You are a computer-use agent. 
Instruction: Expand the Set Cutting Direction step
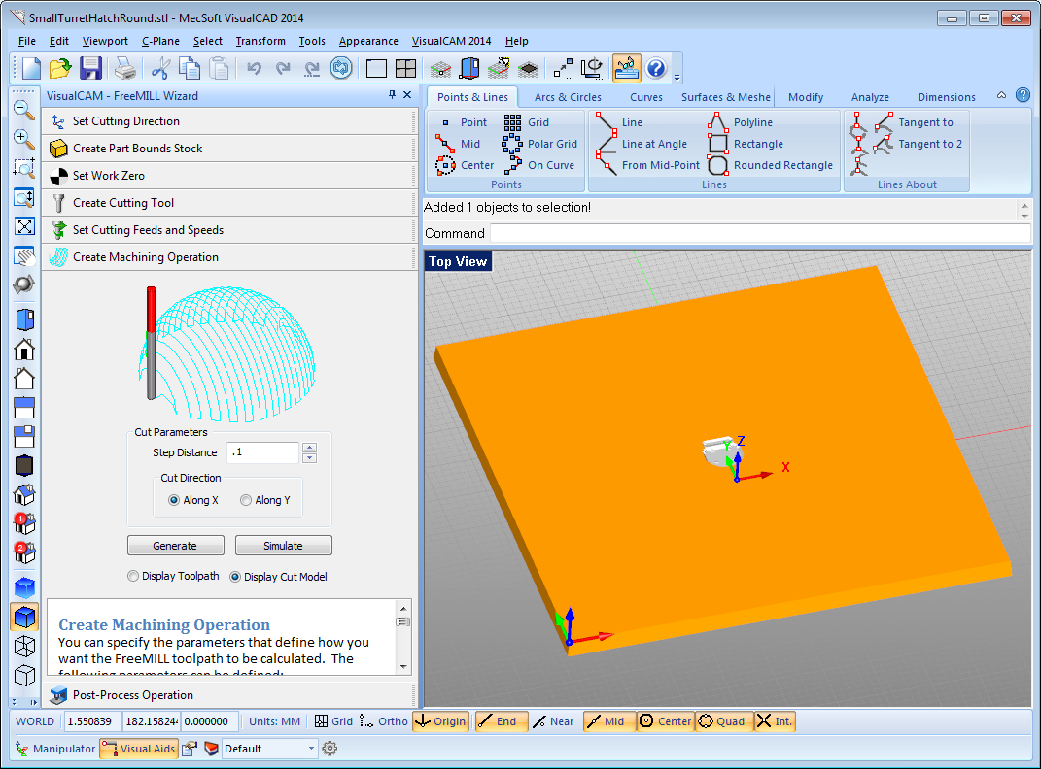click(x=229, y=121)
